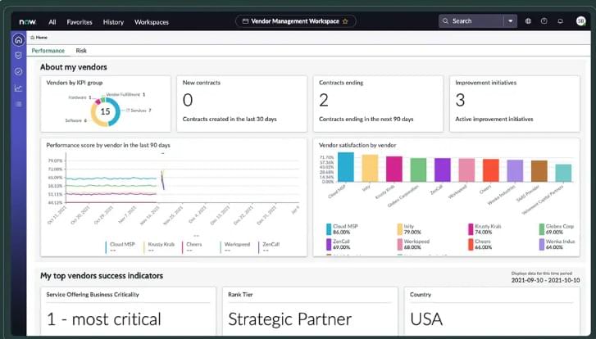
Task: Click the ZenCall purple bar
Action: [x=443, y=169]
